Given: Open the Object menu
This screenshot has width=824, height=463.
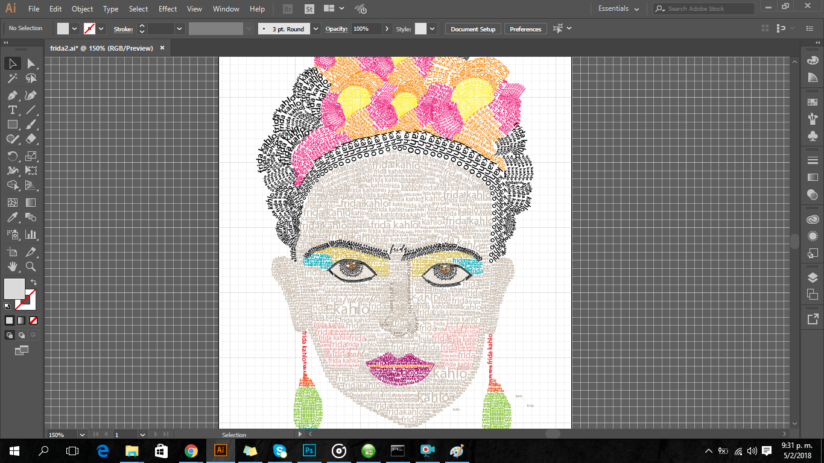Looking at the screenshot, I should point(82,8).
